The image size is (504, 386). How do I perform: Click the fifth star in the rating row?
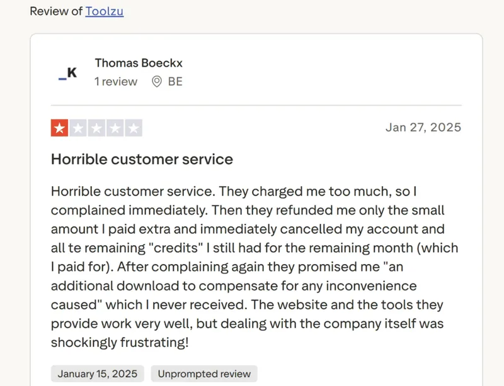click(x=134, y=127)
